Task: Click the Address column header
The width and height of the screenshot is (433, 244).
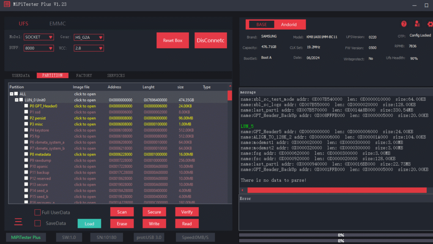Action: [114, 87]
